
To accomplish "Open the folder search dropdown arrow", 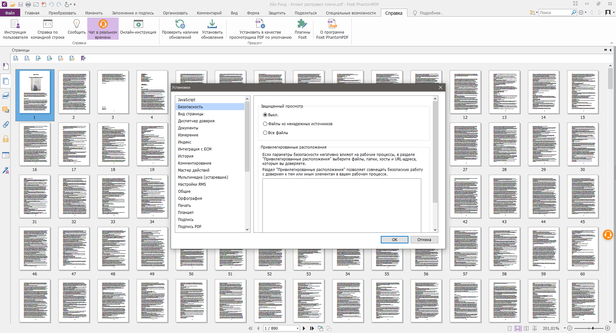I will tap(537, 12).
